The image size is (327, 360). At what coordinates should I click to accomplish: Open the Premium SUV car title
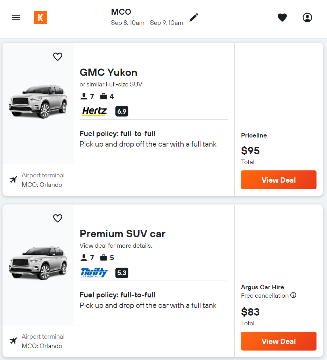pos(122,234)
